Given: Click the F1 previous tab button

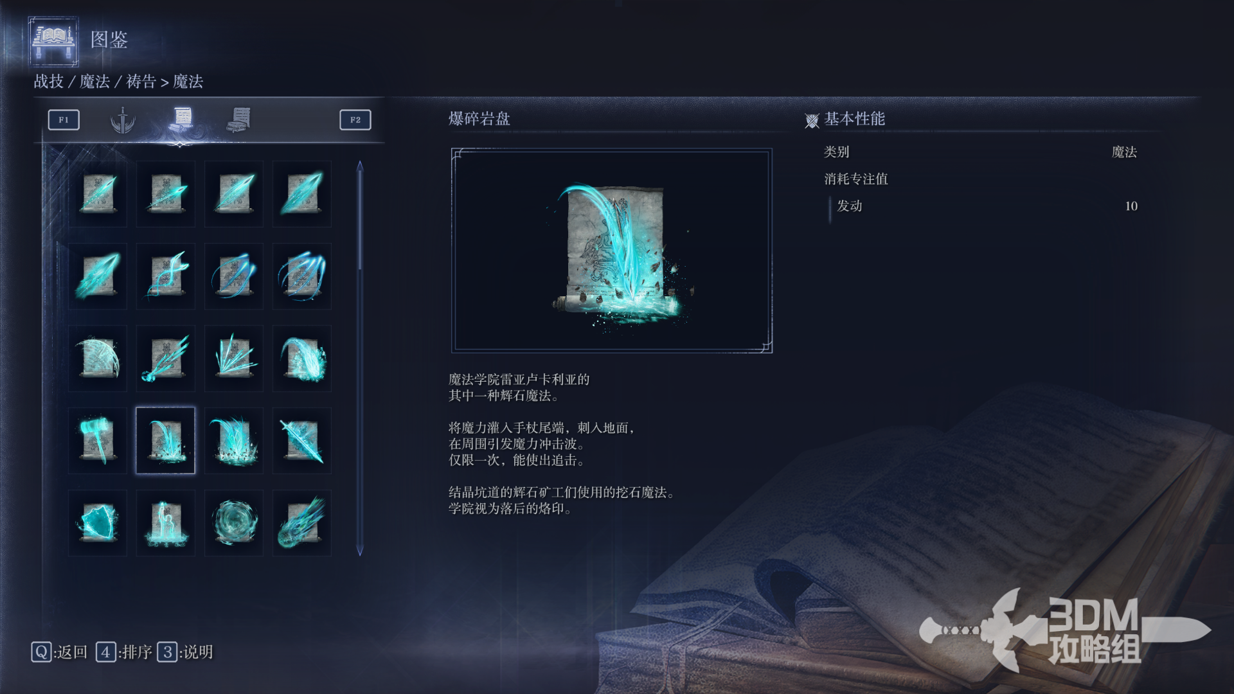Looking at the screenshot, I should 64,120.
